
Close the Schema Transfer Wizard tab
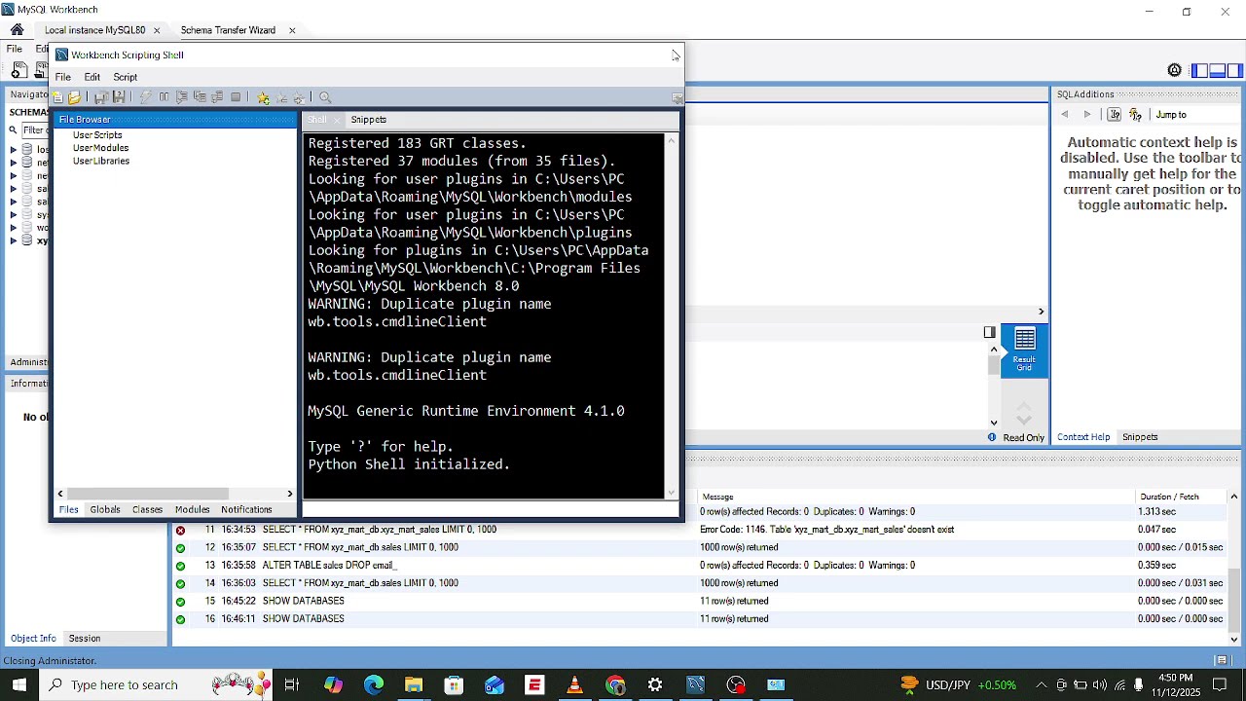click(292, 30)
